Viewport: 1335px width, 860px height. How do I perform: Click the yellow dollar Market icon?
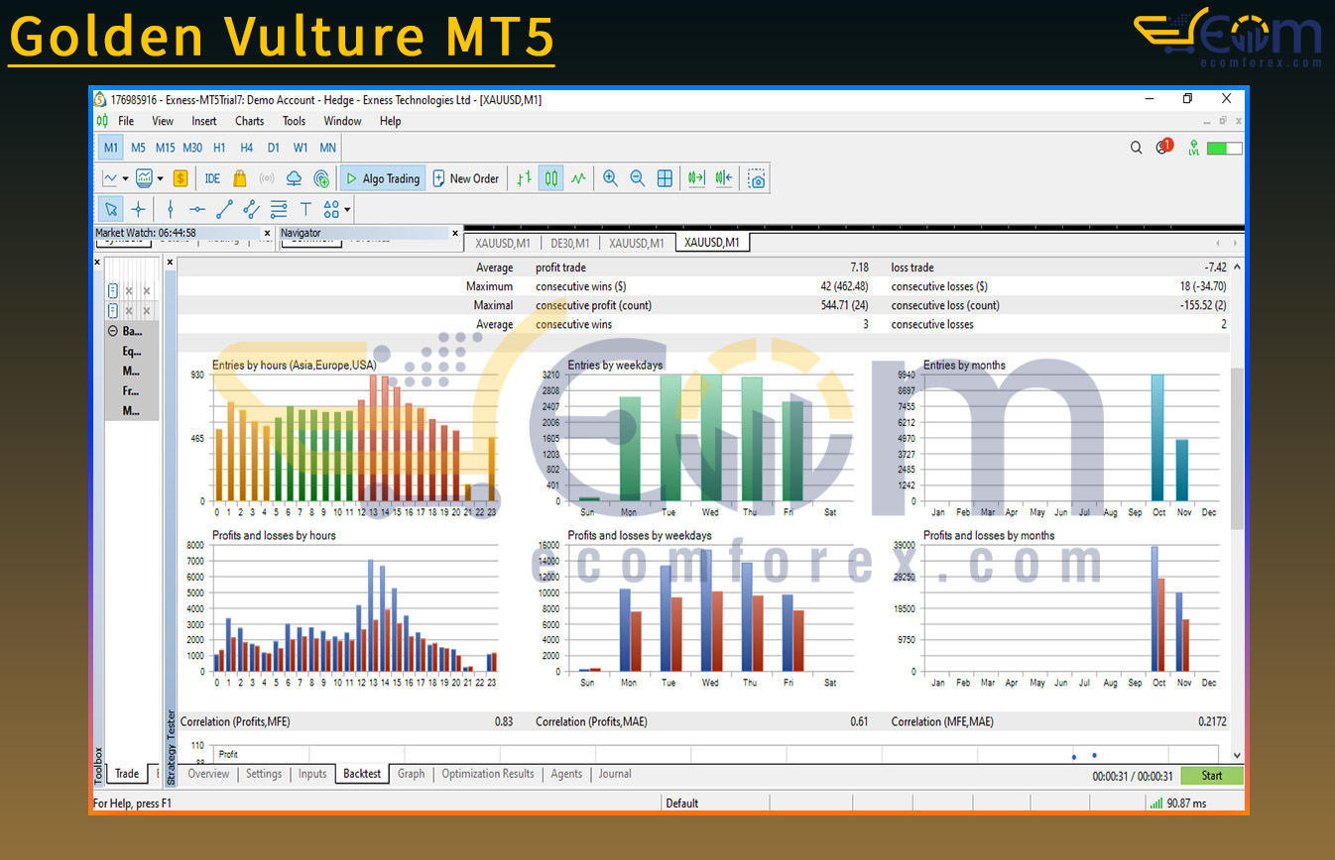point(181,178)
